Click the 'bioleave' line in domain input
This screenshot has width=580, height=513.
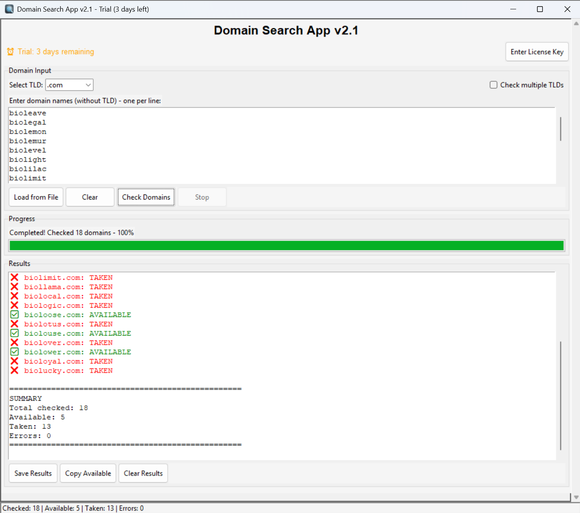point(28,113)
